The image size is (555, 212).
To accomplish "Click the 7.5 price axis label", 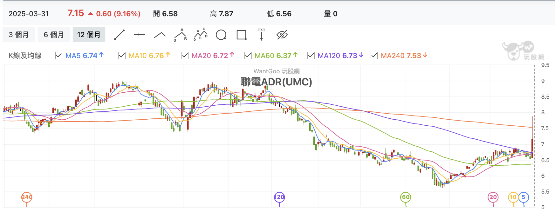I will pyautogui.click(x=545, y=128).
